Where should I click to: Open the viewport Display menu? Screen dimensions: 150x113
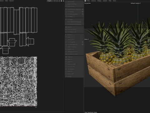99,1
